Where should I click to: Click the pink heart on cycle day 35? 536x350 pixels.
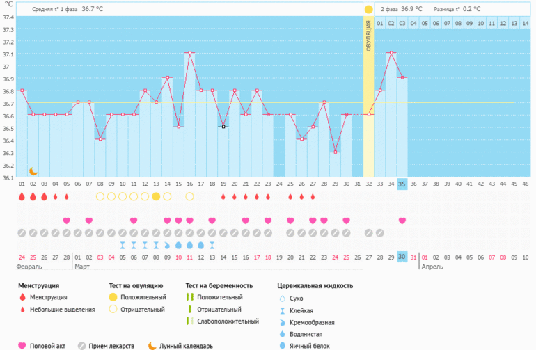(x=402, y=221)
